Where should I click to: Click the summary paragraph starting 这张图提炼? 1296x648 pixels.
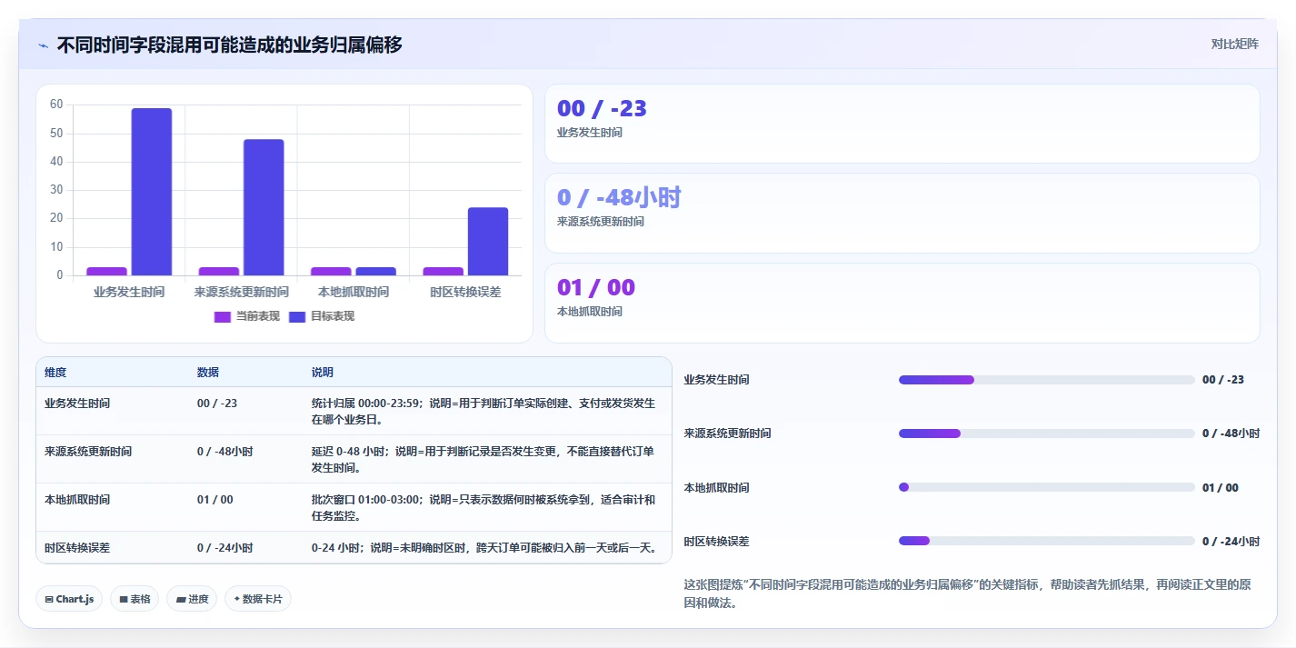[x=967, y=593]
